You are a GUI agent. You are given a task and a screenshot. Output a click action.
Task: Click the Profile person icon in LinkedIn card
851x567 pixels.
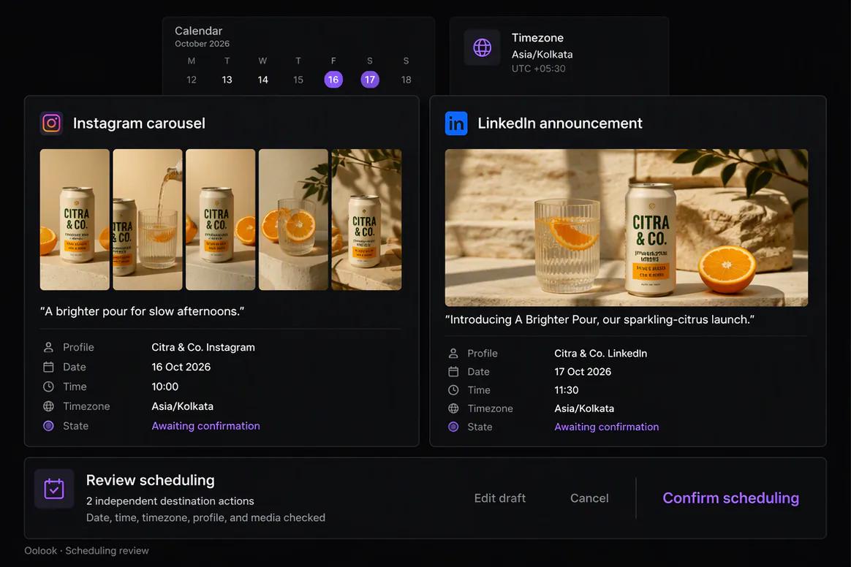point(453,353)
